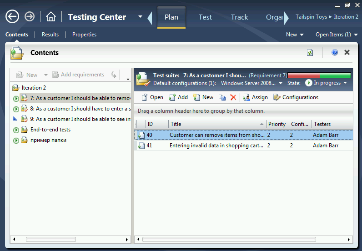Click green state icon beside пример папки
This screenshot has width=362, height=251.
click(16, 141)
